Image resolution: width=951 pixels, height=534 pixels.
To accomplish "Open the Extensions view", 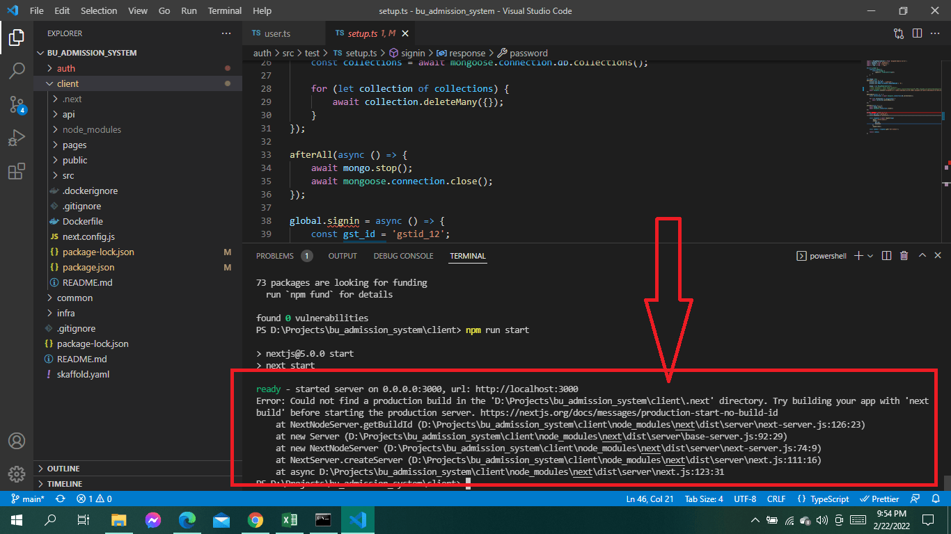I will click(17, 172).
